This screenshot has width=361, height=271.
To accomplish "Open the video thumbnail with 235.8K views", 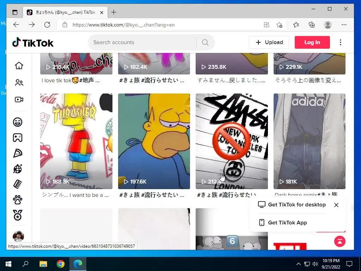I will (x=232, y=64).
